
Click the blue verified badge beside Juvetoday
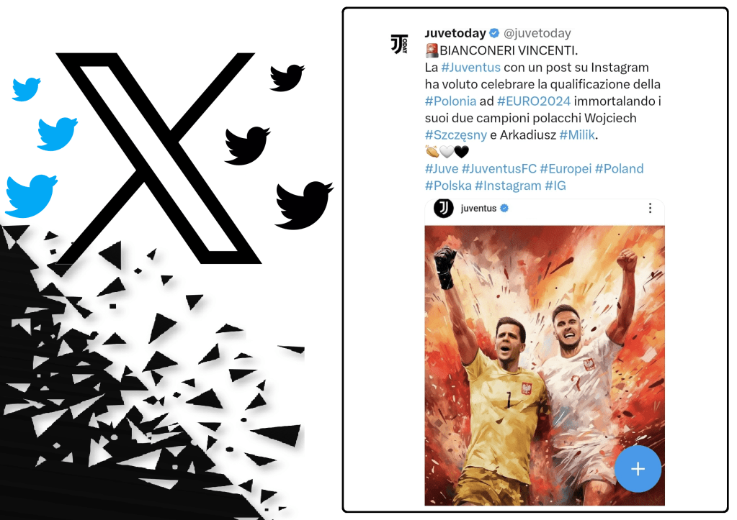click(x=494, y=33)
